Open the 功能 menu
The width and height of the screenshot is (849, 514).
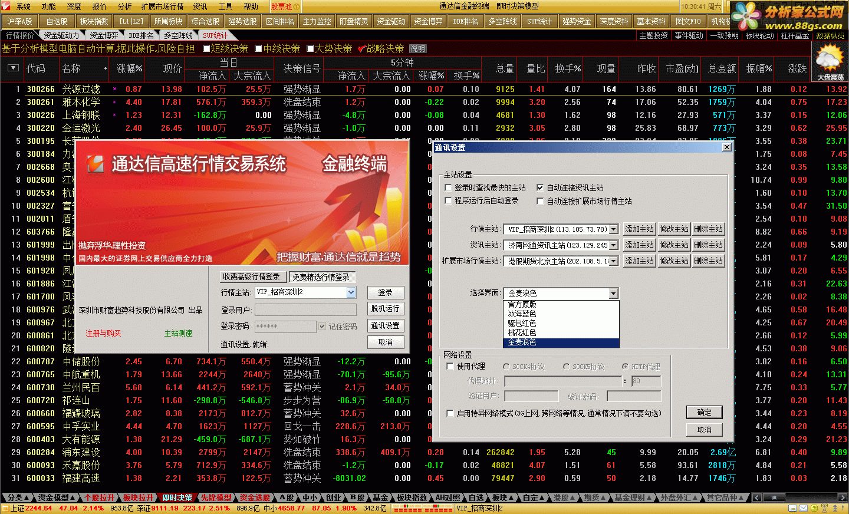pos(49,6)
